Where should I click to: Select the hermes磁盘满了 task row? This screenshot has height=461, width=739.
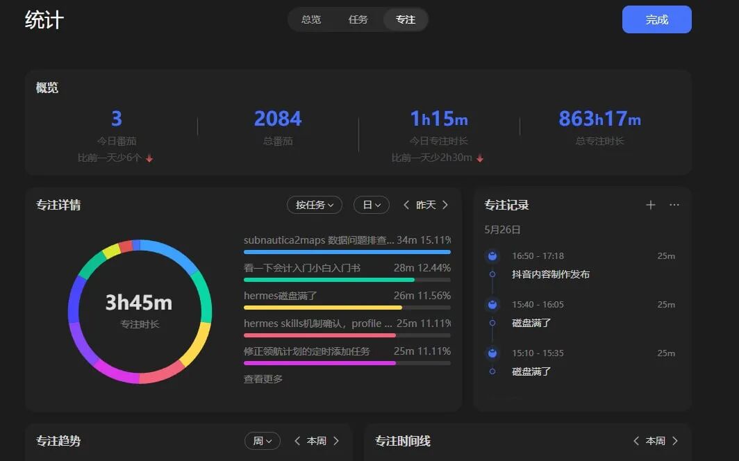pos(347,299)
